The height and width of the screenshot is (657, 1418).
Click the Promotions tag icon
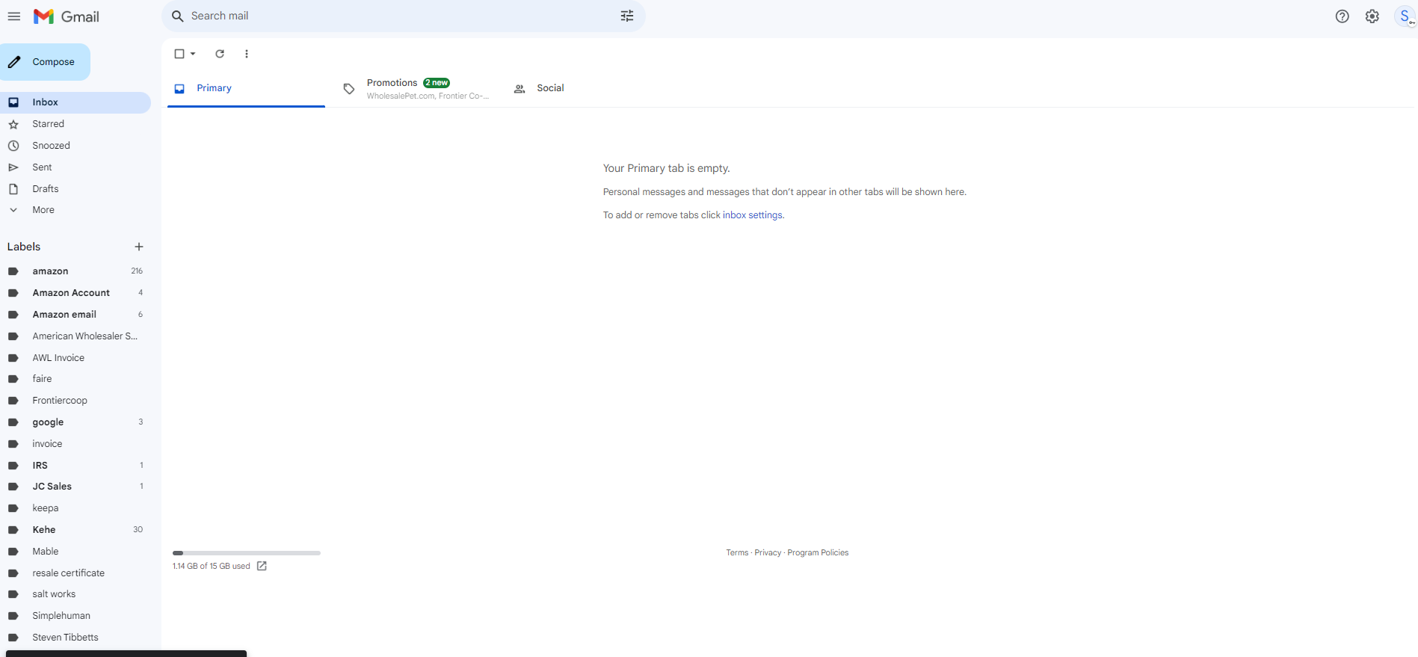click(349, 89)
